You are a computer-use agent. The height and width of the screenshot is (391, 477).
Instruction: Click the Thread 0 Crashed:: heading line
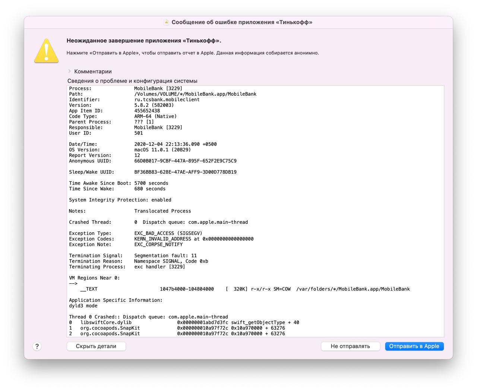[148, 318]
